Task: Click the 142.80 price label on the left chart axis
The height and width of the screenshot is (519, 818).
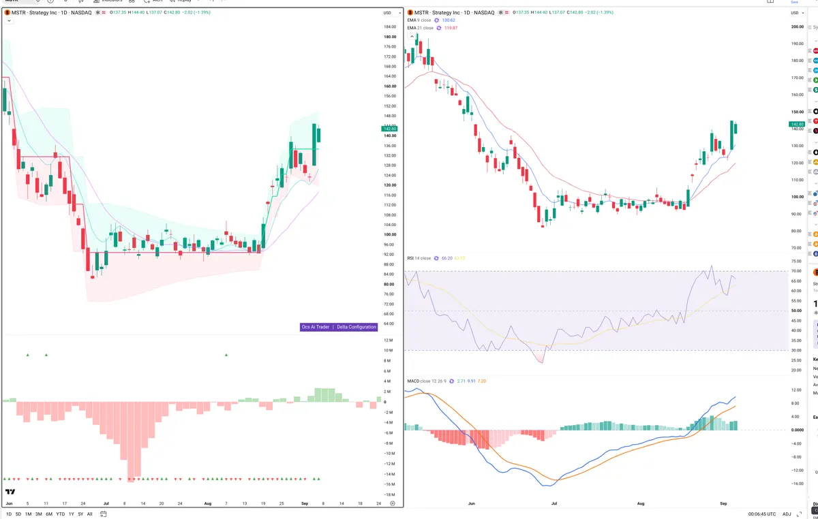Action: (389, 129)
